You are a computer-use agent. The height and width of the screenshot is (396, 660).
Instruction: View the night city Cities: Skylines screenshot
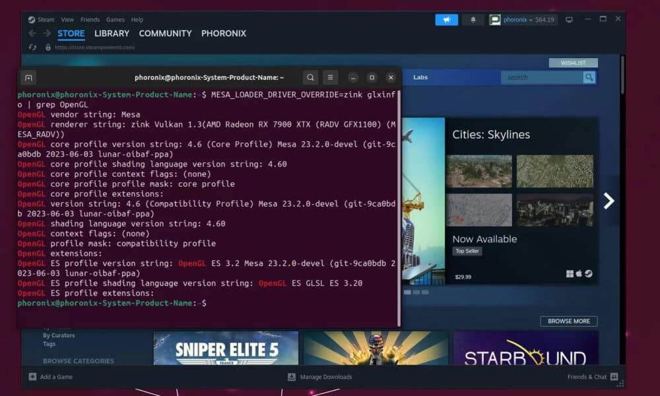[555, 210]
